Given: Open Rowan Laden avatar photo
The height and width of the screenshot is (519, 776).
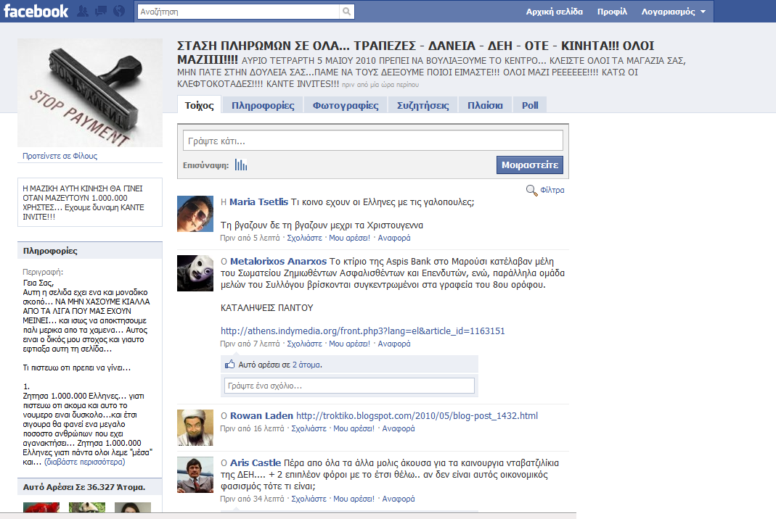Looking at the screenshot, I should click(195, 428).
